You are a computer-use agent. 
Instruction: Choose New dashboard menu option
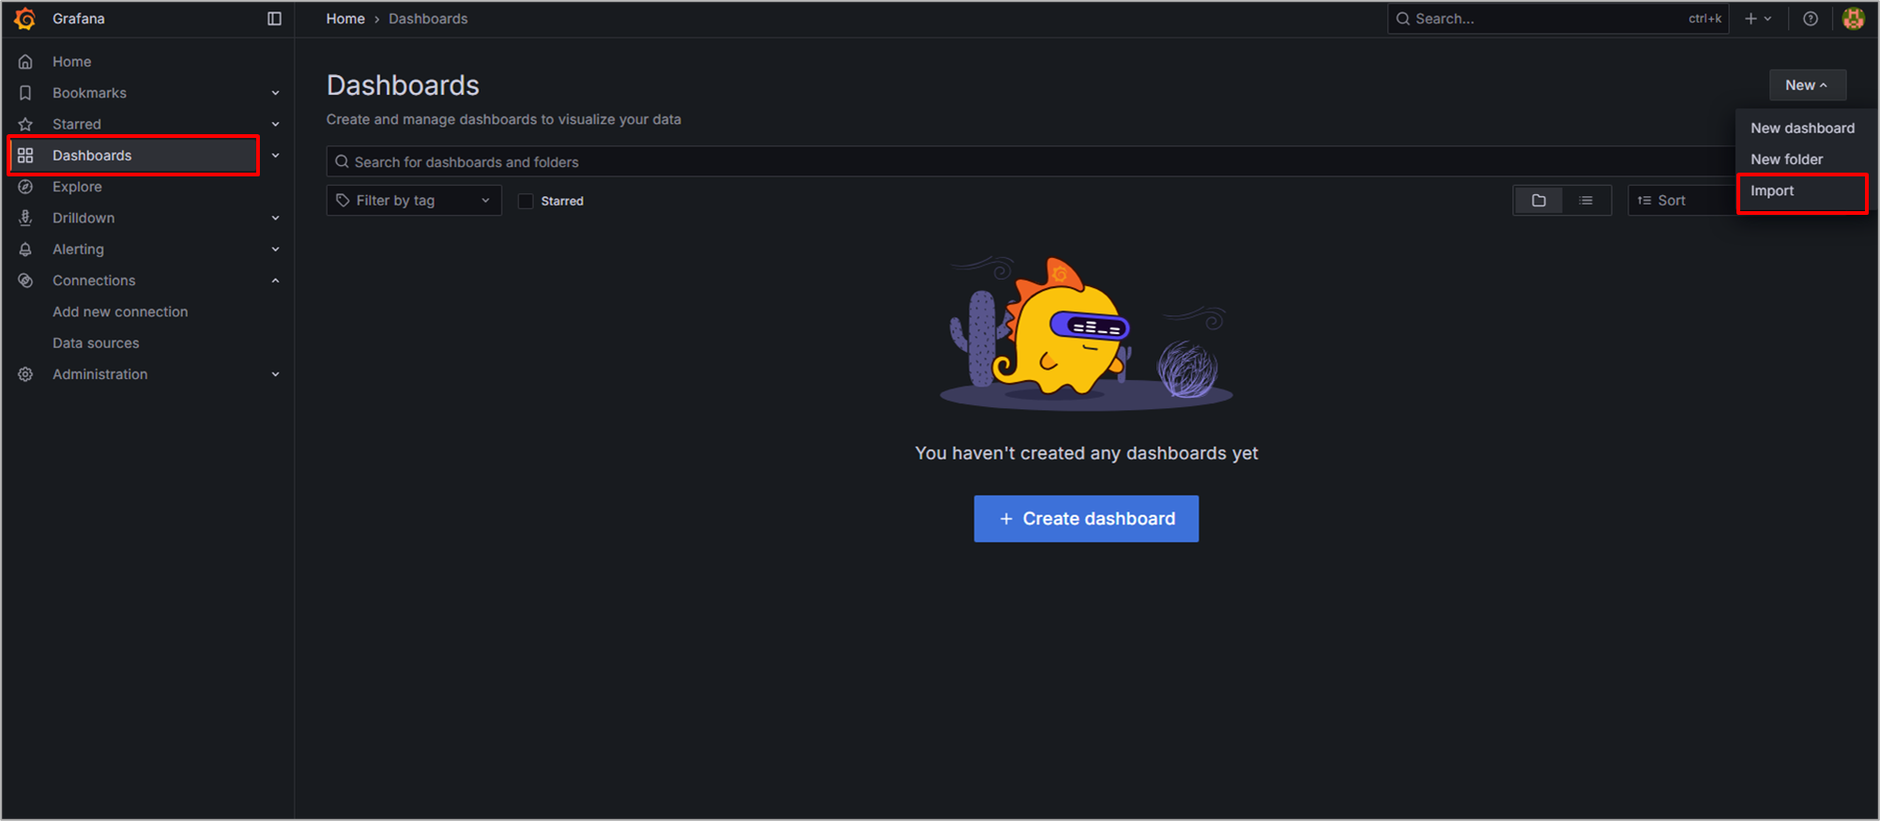coord(1801,129)
